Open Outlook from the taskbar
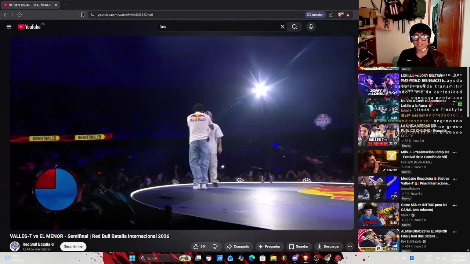The height and width of the screenshot is (264, 470). (x=230, y=258)
